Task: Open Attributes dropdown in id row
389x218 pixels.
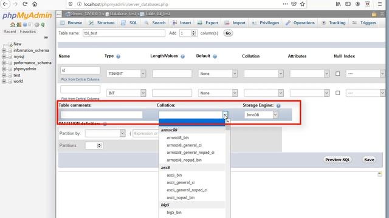Action: click(309, 74)
